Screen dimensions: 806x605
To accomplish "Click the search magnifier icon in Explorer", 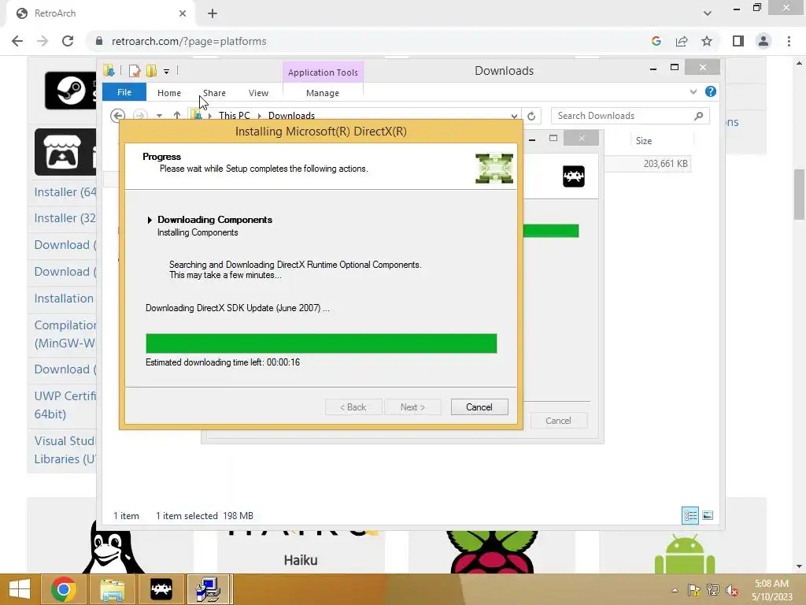I will coord(698,116).
